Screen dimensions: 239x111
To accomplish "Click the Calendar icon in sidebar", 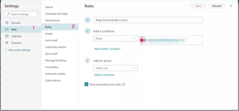I will tap(7, 36).
